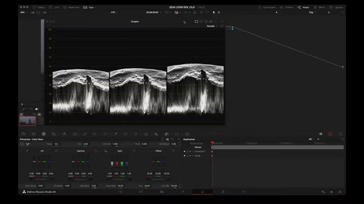Open the Keyframes All filter dropdown
Image resolution: width=364 pixels, height=204 pixels.
point(311,139)
